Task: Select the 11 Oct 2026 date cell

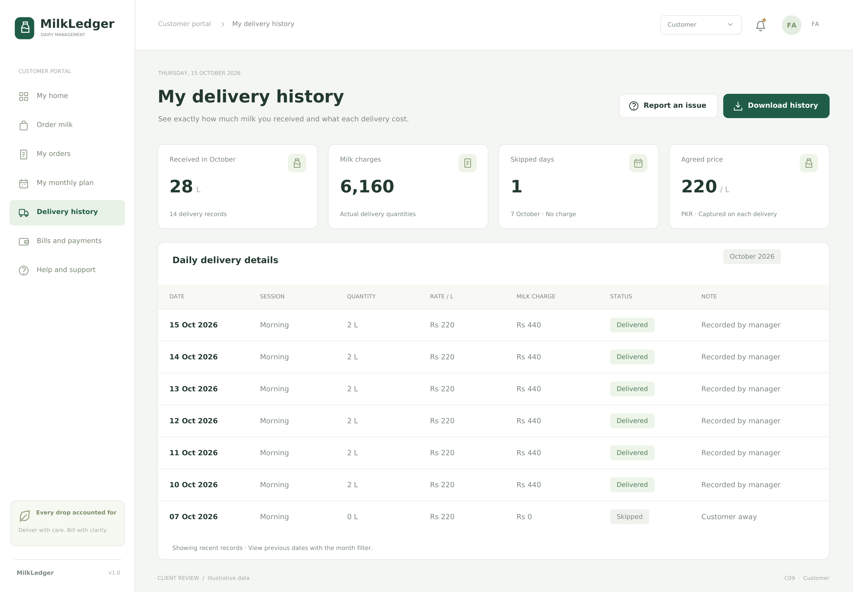Action: [193, 453]
